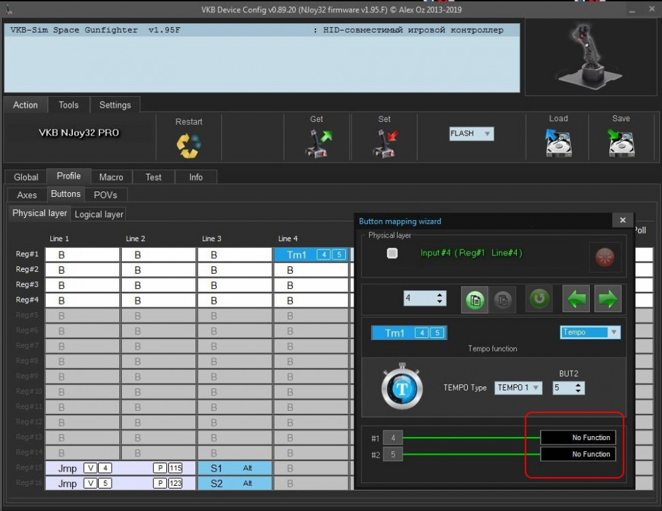Click the red indicator button in Physical layer
The width and height of the screenshot is (662, 511).
[x=604, y=258]
